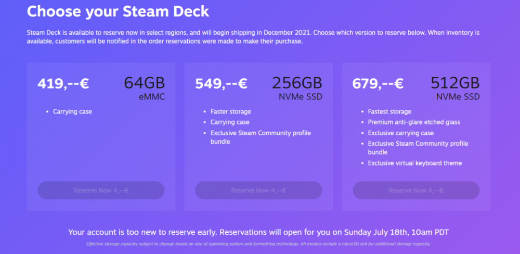Click Reserve Now button under 256GB model
The height and width of the screenshot is (254, 520).
coord(258,190)
